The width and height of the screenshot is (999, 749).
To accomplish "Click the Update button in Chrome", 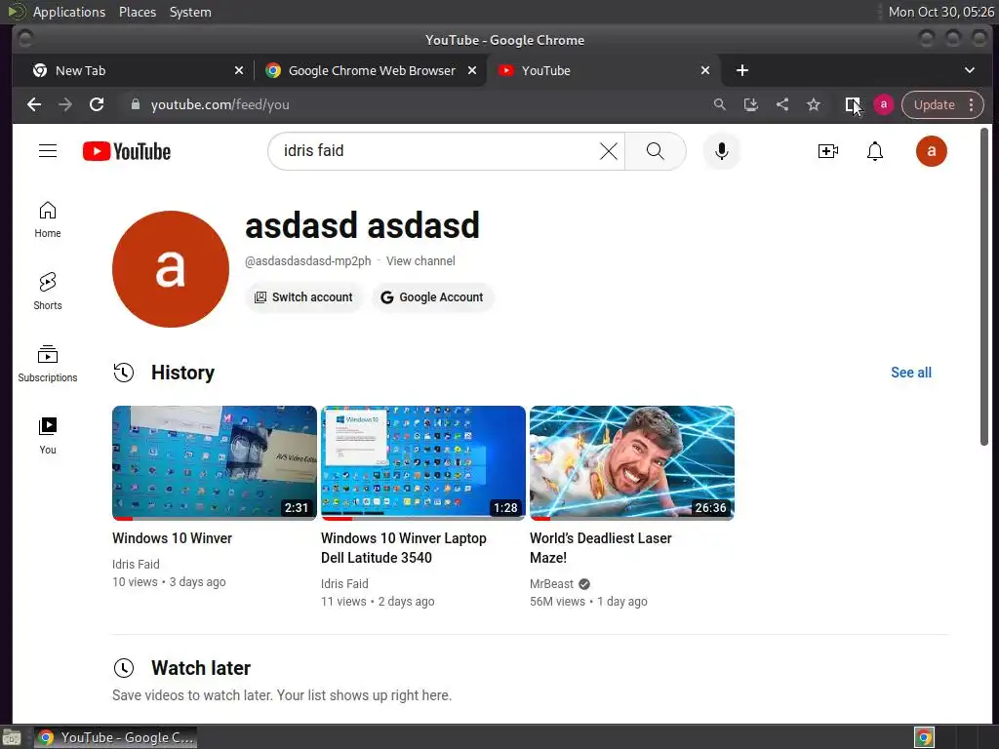I will click(934, 104).
